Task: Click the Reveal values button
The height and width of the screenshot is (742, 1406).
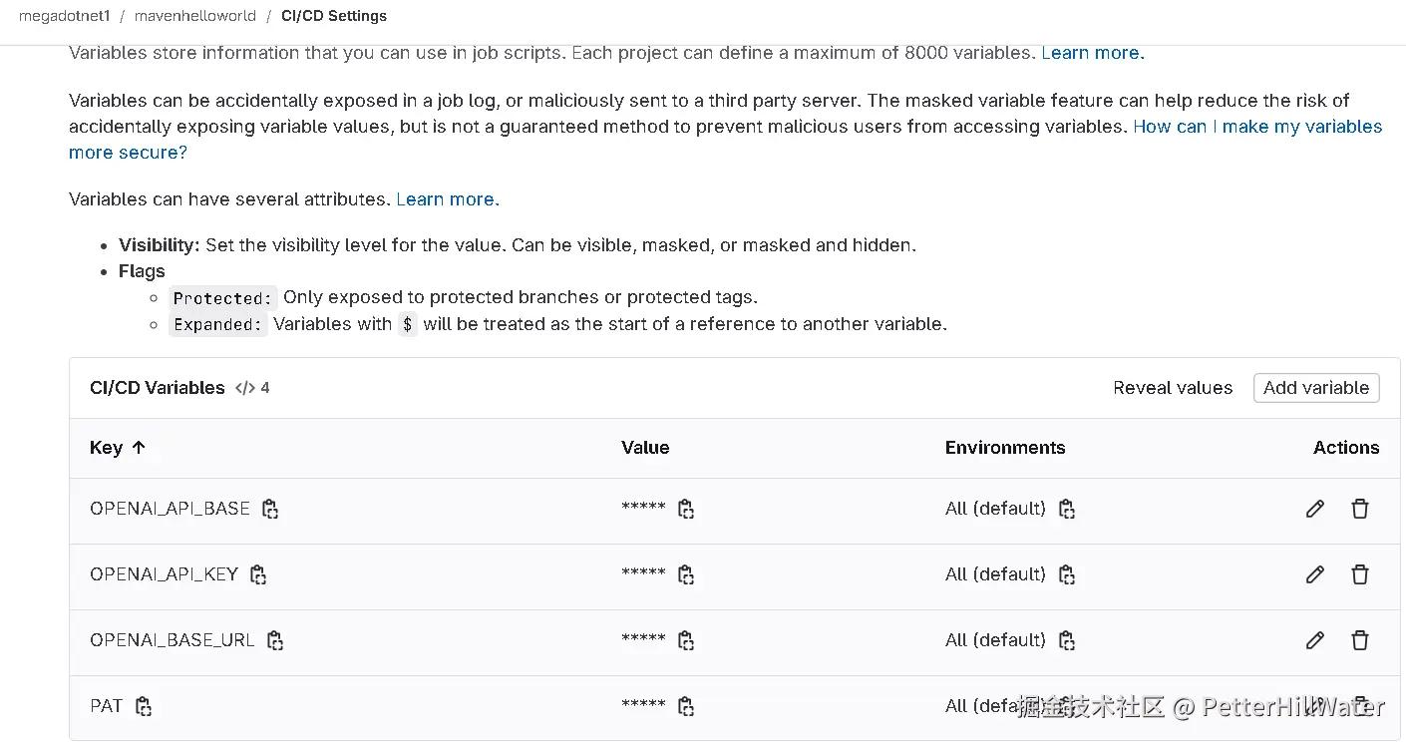Action: [1173, 388]
